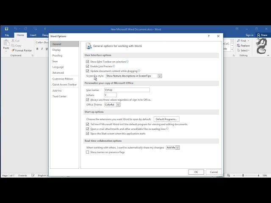Open the Add-Ins category
271x203 pixels.
click(x=64, y=91)
